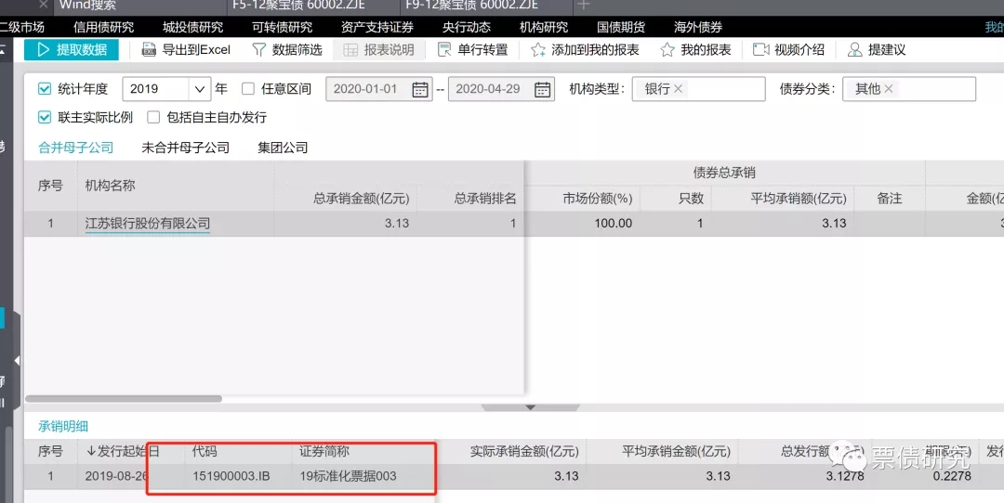The height and width of the screenshot is (503, 1004).
Task: Click the Excel export icon
Action: (149, 50)
